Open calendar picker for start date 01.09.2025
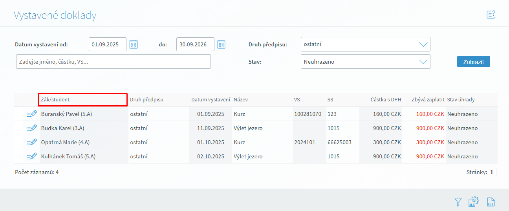 [134, 44]
